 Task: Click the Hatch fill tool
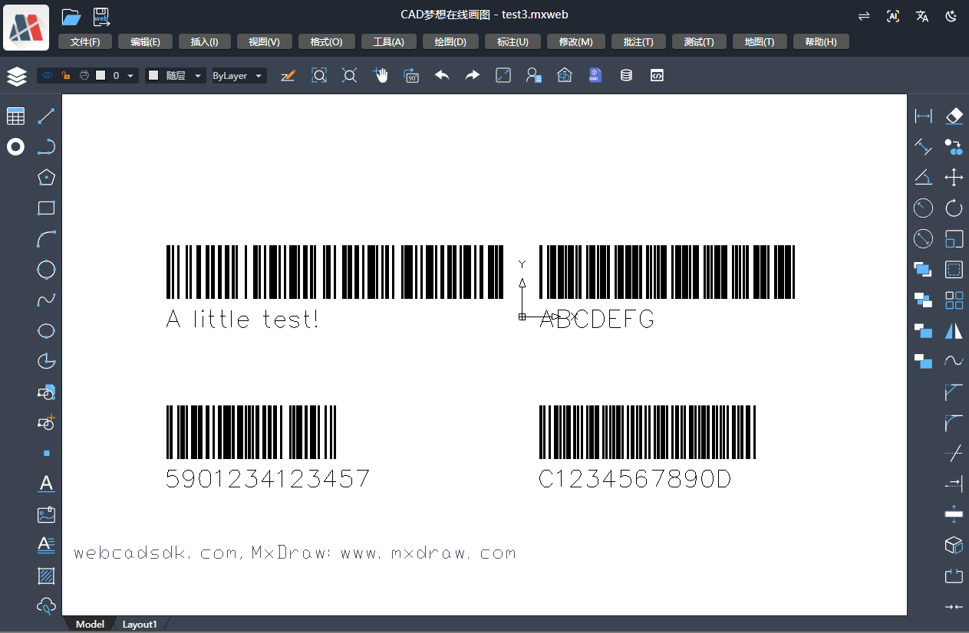tap(47, 576)
